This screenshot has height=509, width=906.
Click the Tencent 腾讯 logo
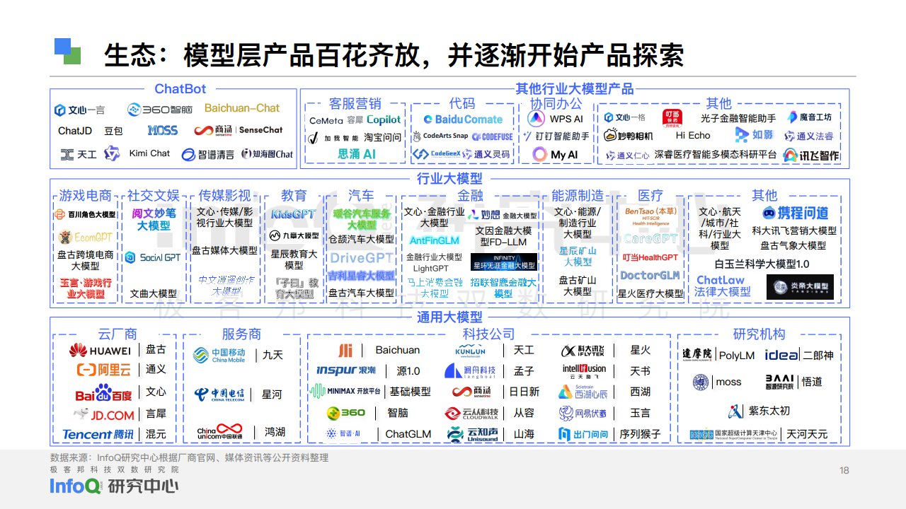click(x=98, y=434)
